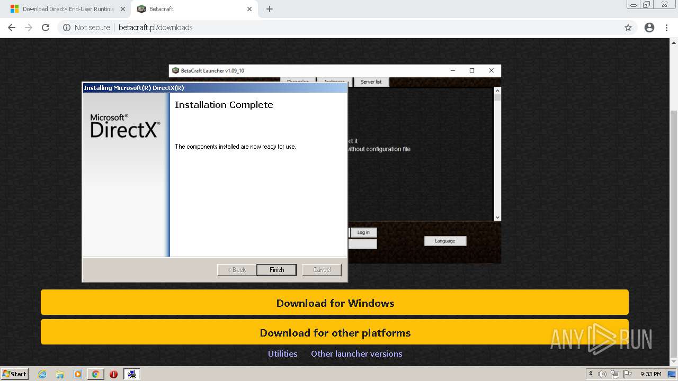
Task: Click the Installation Complete heading
Action: pos(224,105)
